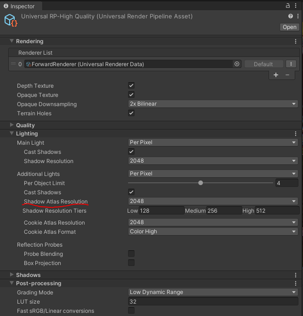
Task: Click the Universal RP-High Quality asset title
Action: click(x=107, y=17)
